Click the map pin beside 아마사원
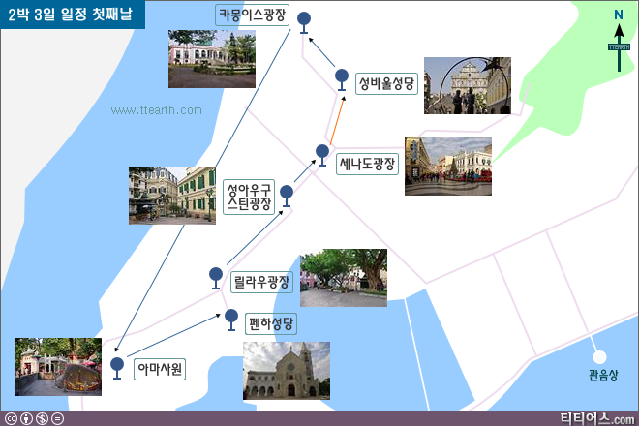 [x=117, y=368]
